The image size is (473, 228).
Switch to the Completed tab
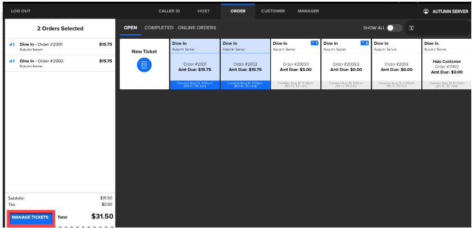tap(158, 28)
